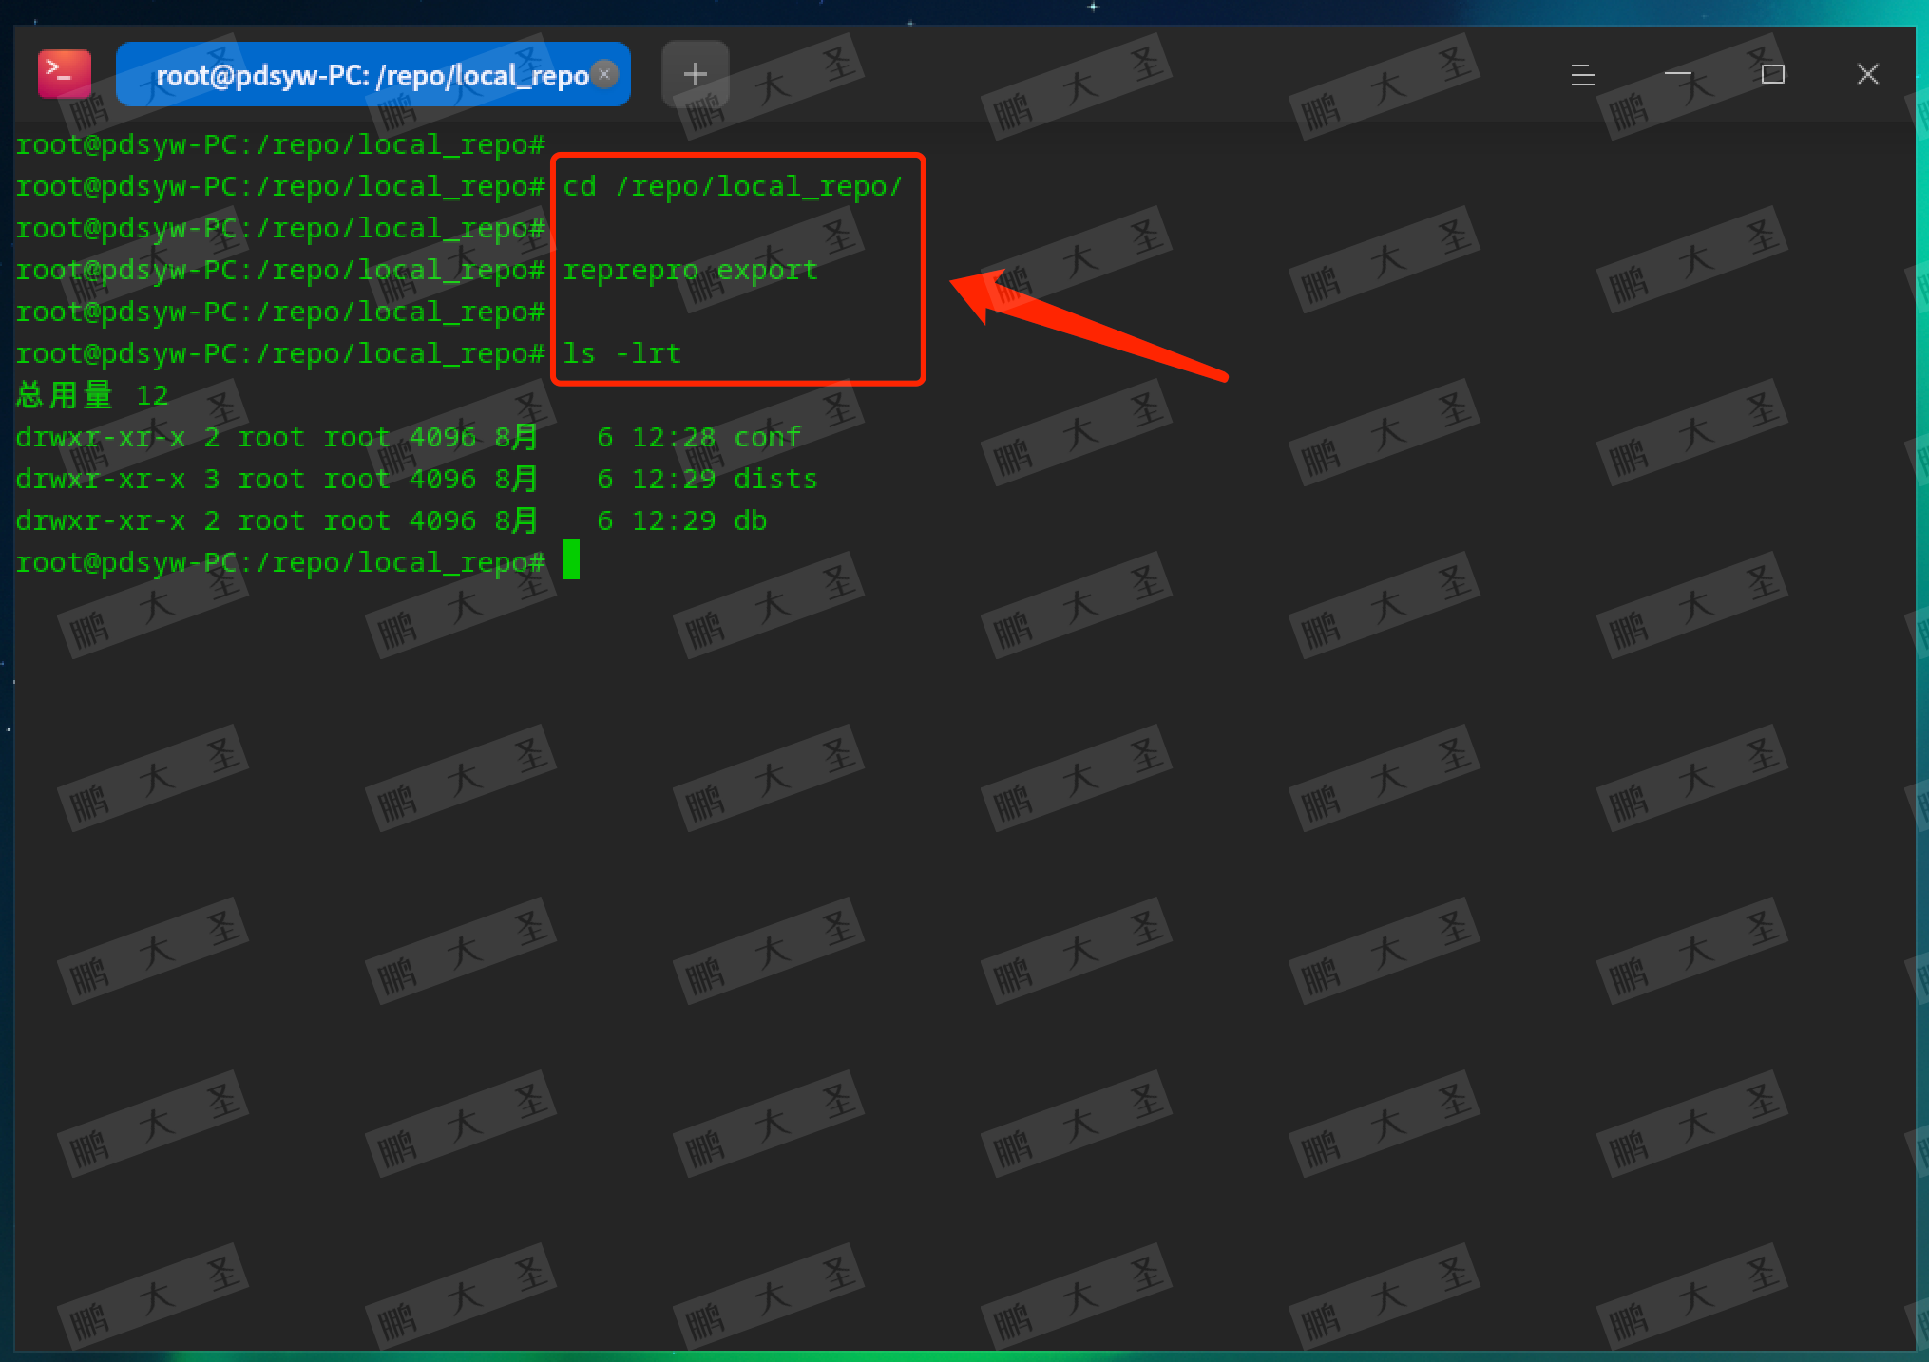This screenshot has width=1929, height=1362.
Task: Open the hamburger main menu
Action: 1582,74
